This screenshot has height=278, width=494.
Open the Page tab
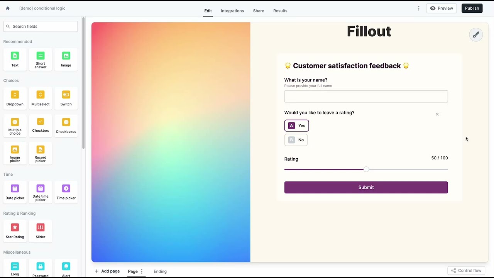[133, 271]
